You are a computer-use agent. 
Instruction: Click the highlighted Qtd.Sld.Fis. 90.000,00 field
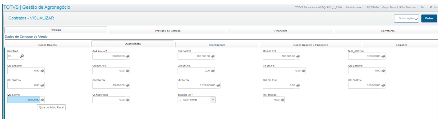(24, 100)
